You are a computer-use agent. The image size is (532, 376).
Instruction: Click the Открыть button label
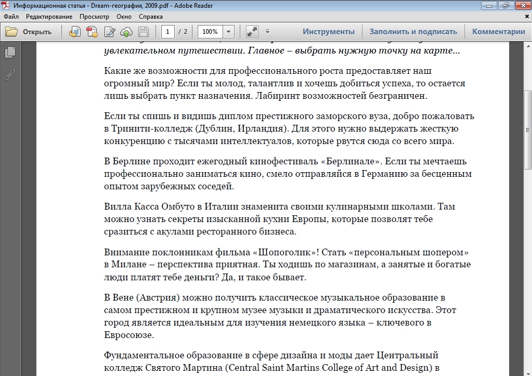click(x=37, y=32)
